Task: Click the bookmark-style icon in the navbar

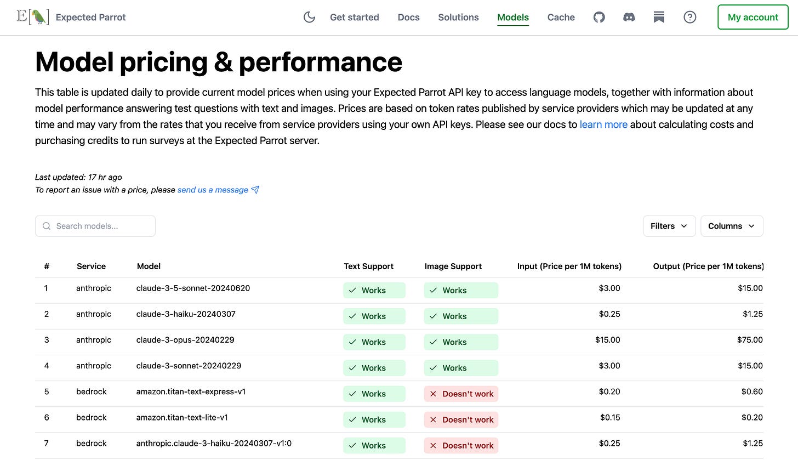Action: [x=659, y=17]
